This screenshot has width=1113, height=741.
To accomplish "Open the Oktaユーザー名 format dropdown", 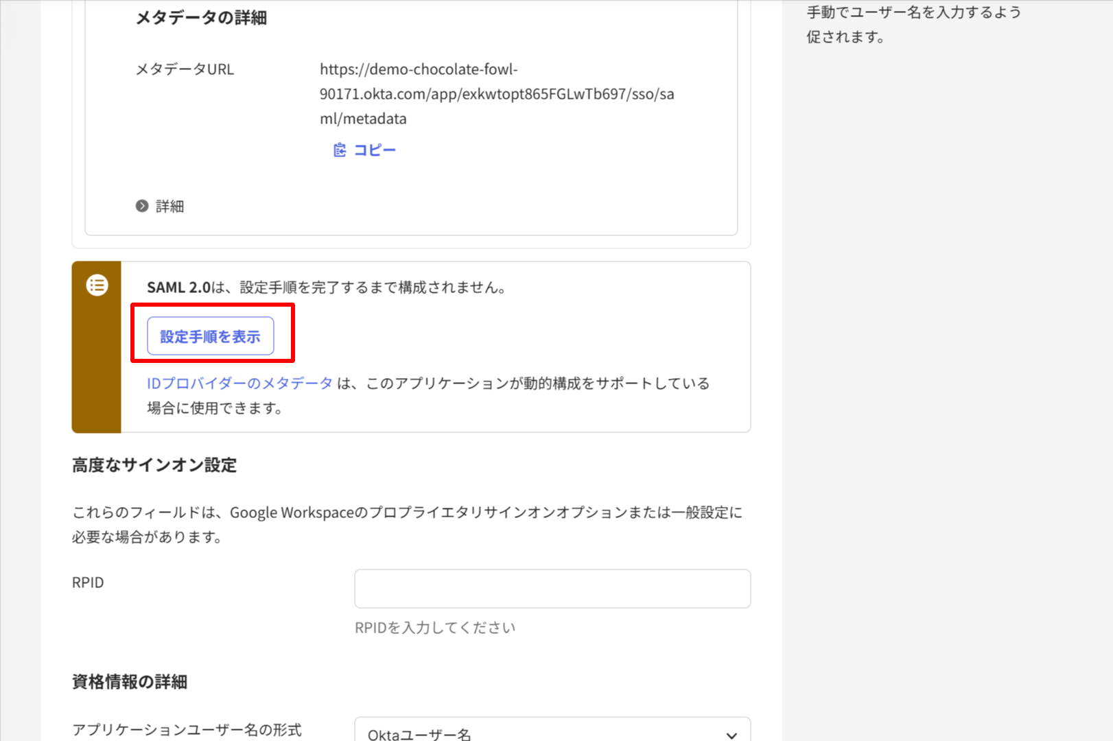I will 551,731.
